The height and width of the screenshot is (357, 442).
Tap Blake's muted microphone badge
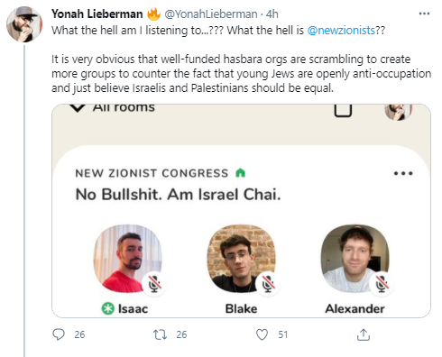tap(268, 283)
